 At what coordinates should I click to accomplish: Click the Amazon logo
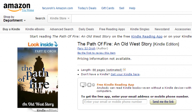(17, 5)
